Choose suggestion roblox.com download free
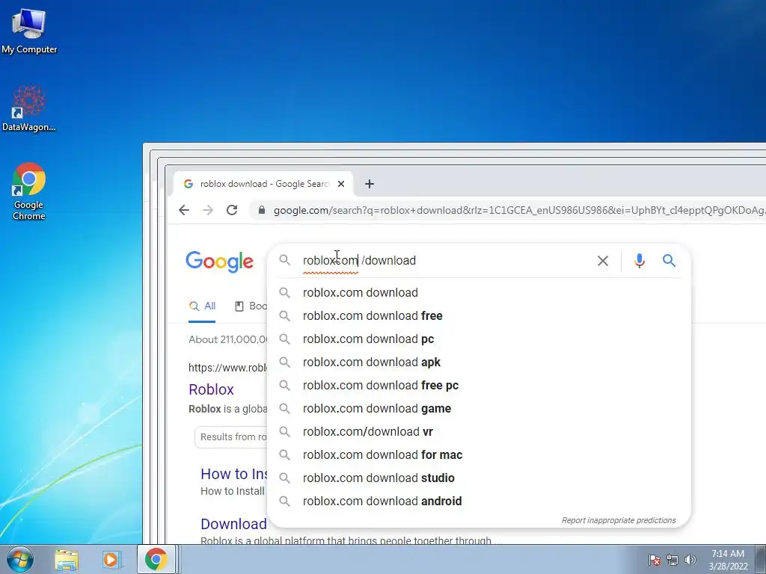The width and height of the screenshot is (766, 574). click(479, 316)
